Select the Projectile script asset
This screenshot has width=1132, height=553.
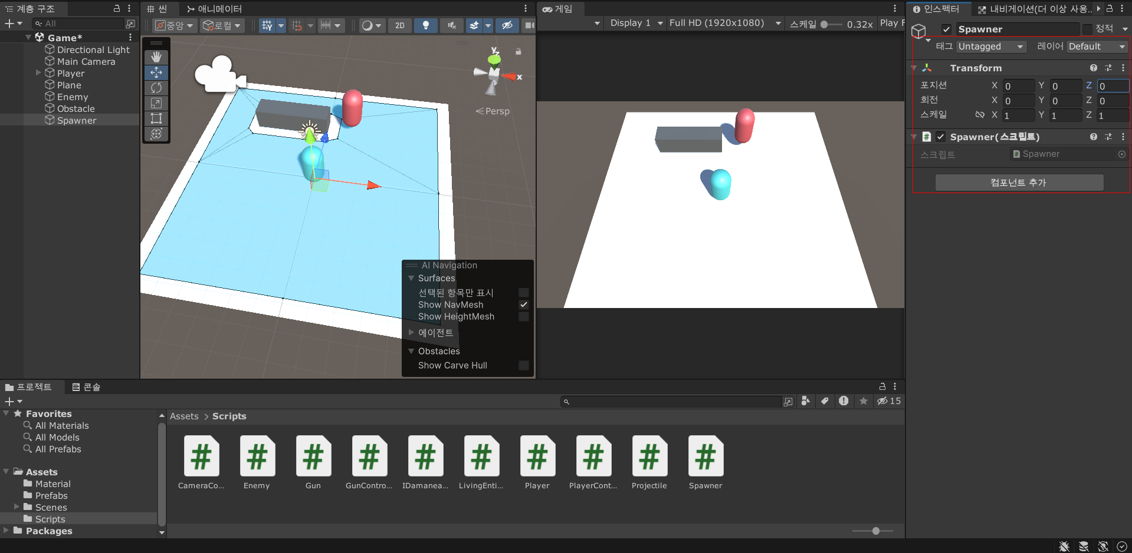649,462
